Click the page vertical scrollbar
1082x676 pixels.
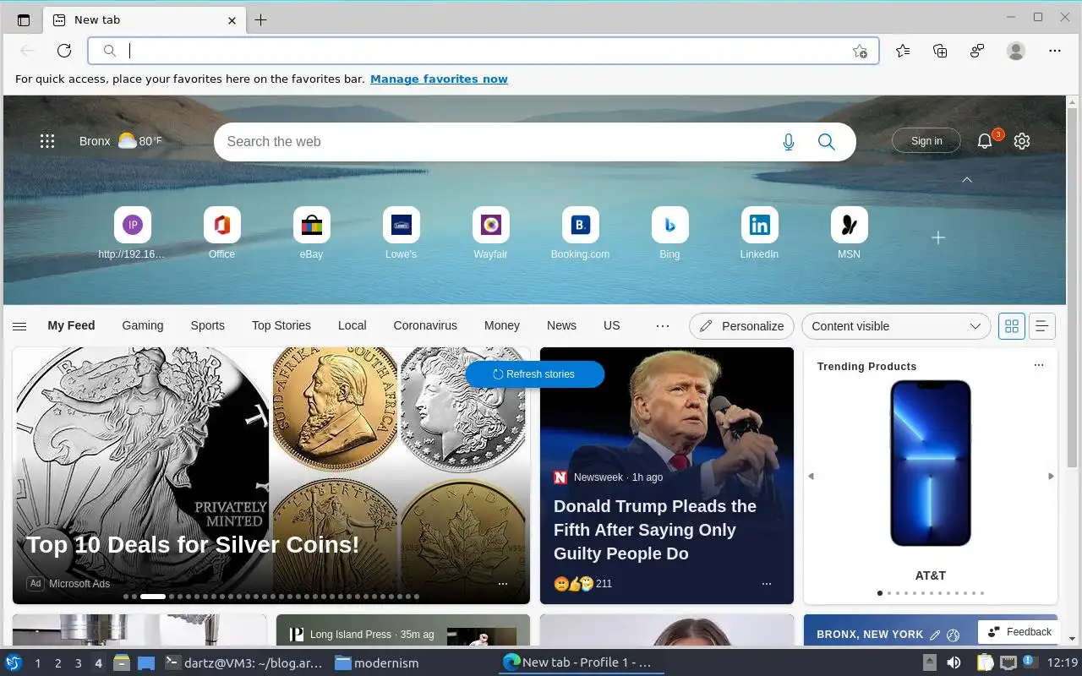[x=1073, y=287]
